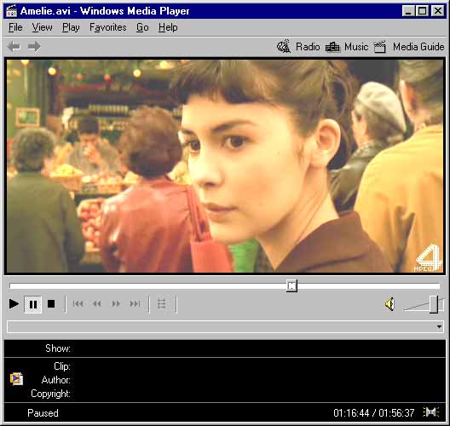Click the preview playlist icon
Image resolution: width=450 pixels, height=426 pixels.
pyautogui.click(x=162, y=303)
